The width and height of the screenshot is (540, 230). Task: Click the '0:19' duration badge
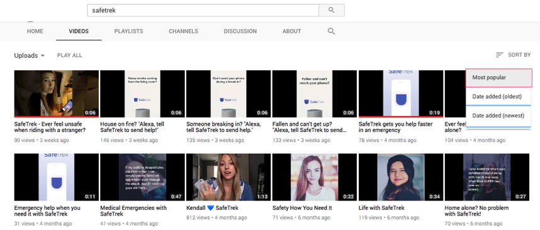tap(436, 112)
